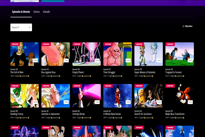The width and height of the screenshot is (205, 137).
Task: Click the 'Episode 259' label
Action: coord(169,69)
